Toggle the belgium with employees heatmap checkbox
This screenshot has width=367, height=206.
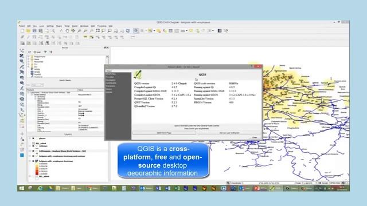(33, 161)
